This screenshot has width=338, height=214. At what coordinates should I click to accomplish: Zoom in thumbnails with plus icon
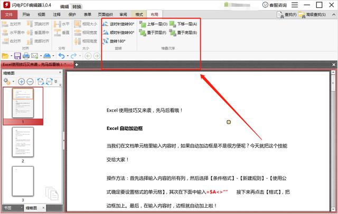[x=22, y=81]
